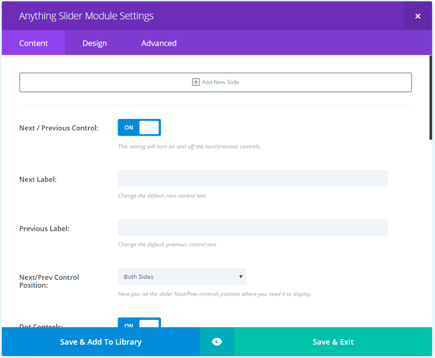435x358 pixels.
Task: Focus the Next Label text field
Action: click(x=253, y=179)
